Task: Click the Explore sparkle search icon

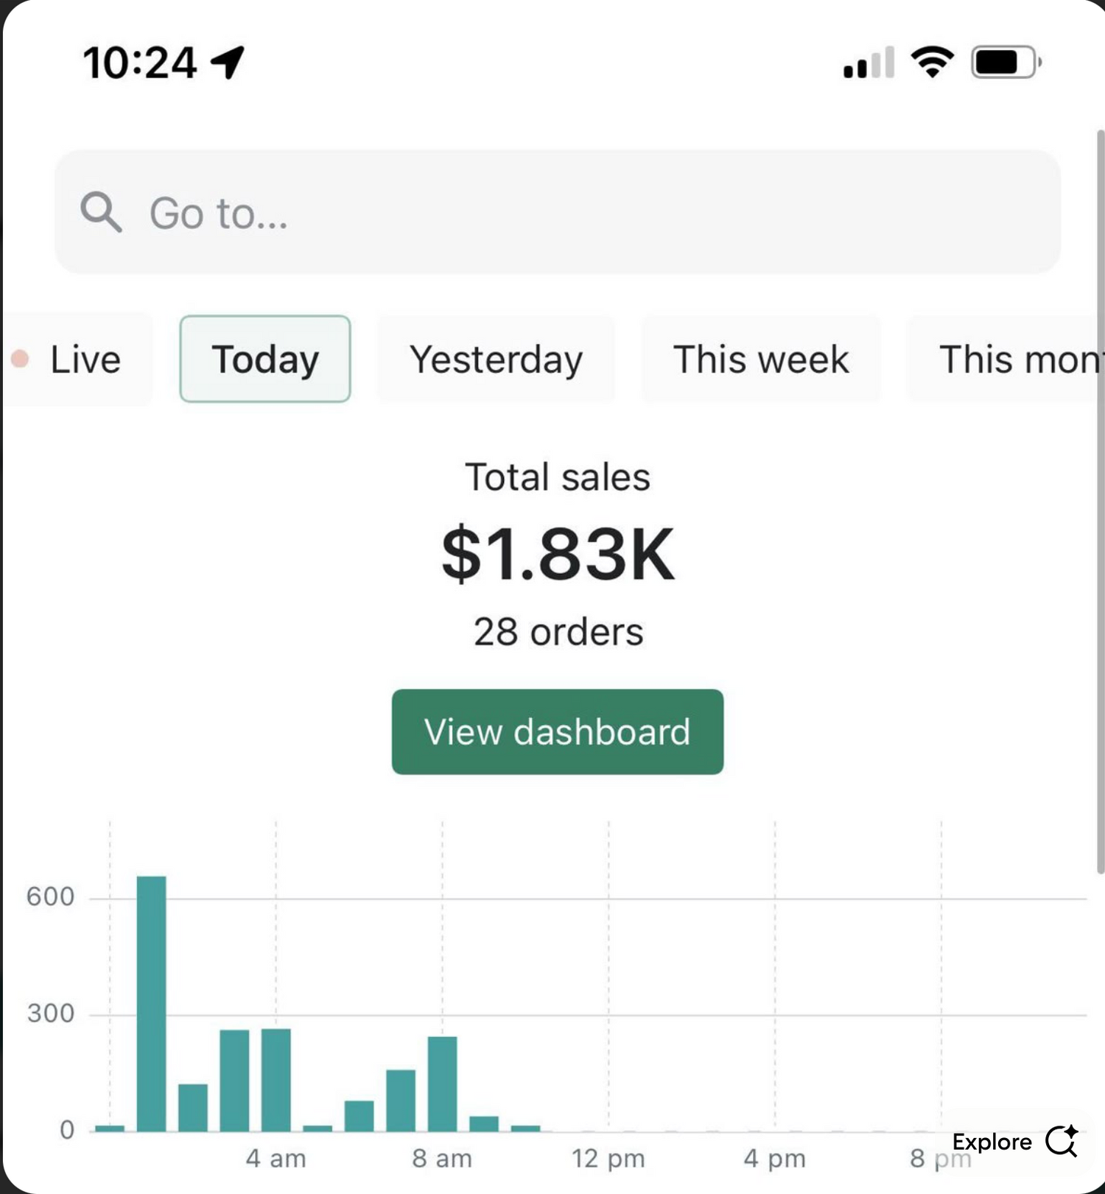Action: tap(1062, 1141)
